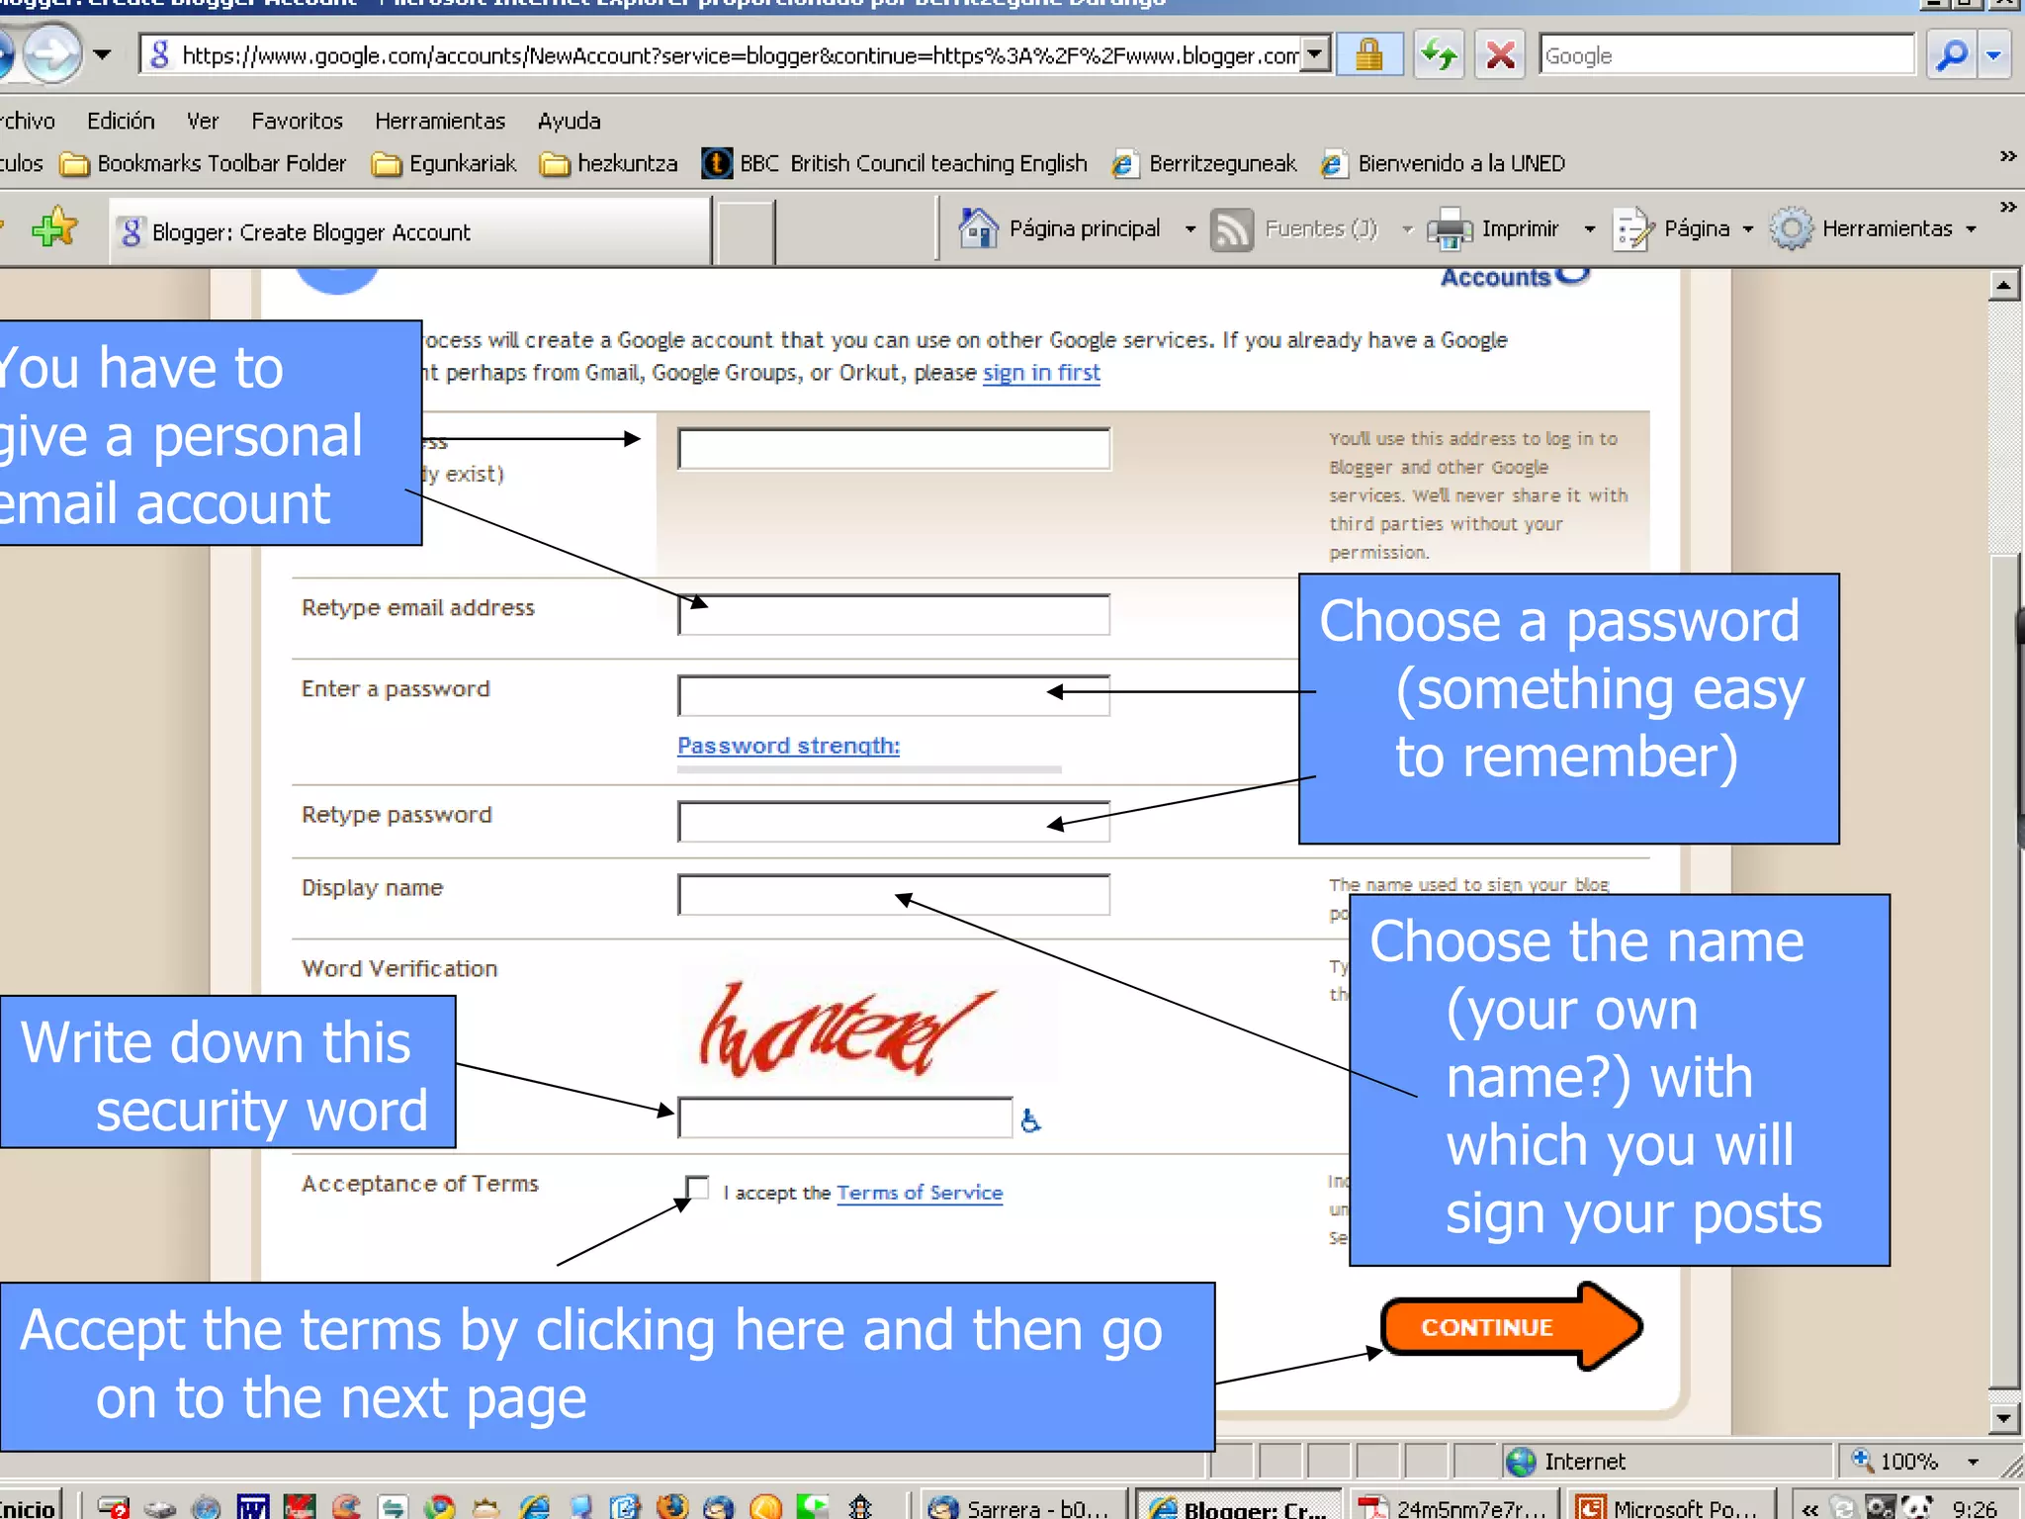Click the panda icon in system tray

pyautogui.click(x=1916, y=1506)
